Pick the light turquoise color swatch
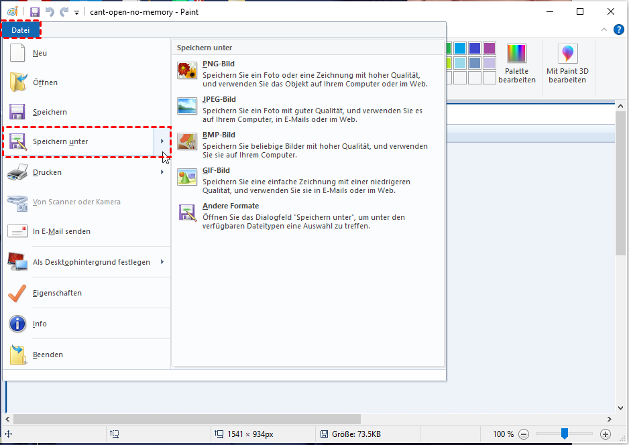 [460, 63]
